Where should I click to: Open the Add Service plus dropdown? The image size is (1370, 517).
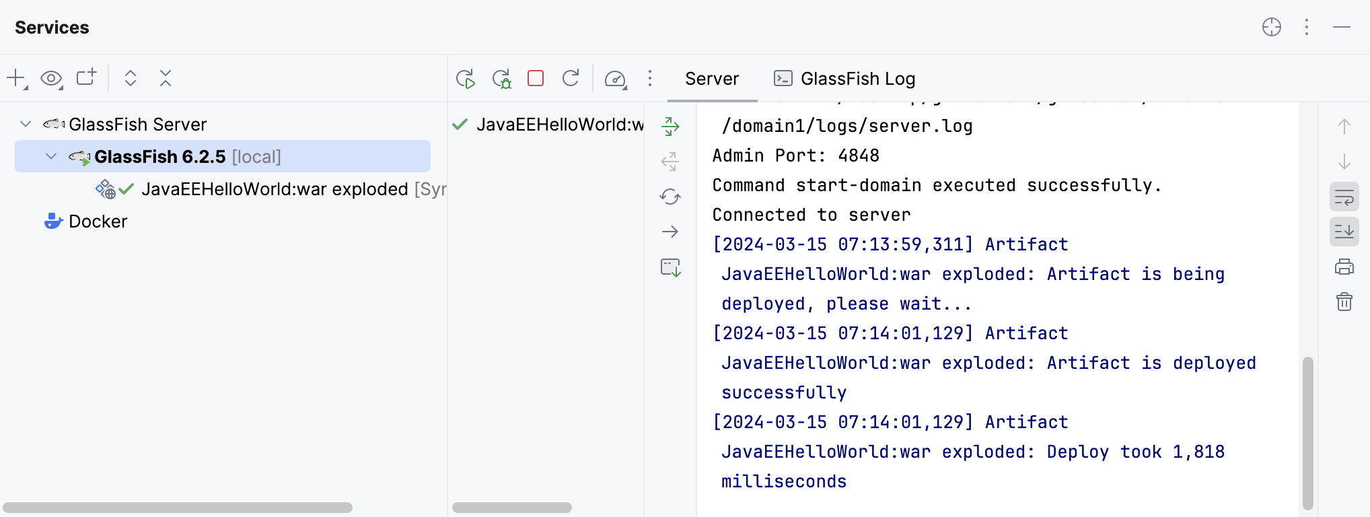click(x=17, y=79)
